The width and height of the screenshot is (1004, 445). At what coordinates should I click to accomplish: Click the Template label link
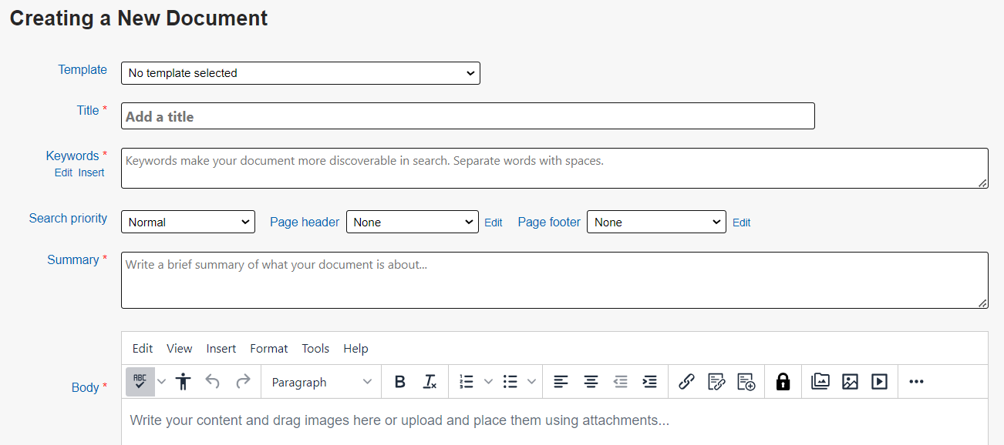[83, 69]
